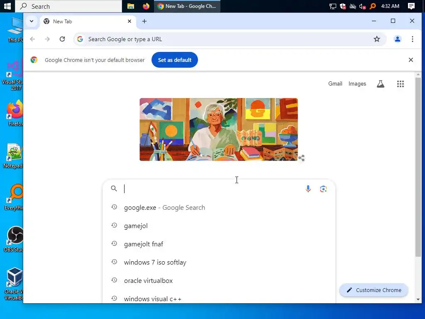
Task: Click the Customize Chrome button
Action: pos(374,290)
